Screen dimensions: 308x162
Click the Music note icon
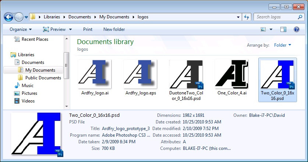(x=17, y=85)
